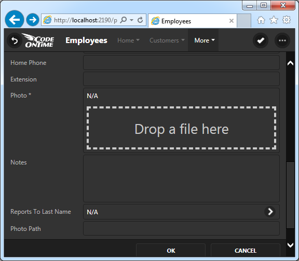Open the browser home icon
Viewport: 299px width, 261px height.
261,20
